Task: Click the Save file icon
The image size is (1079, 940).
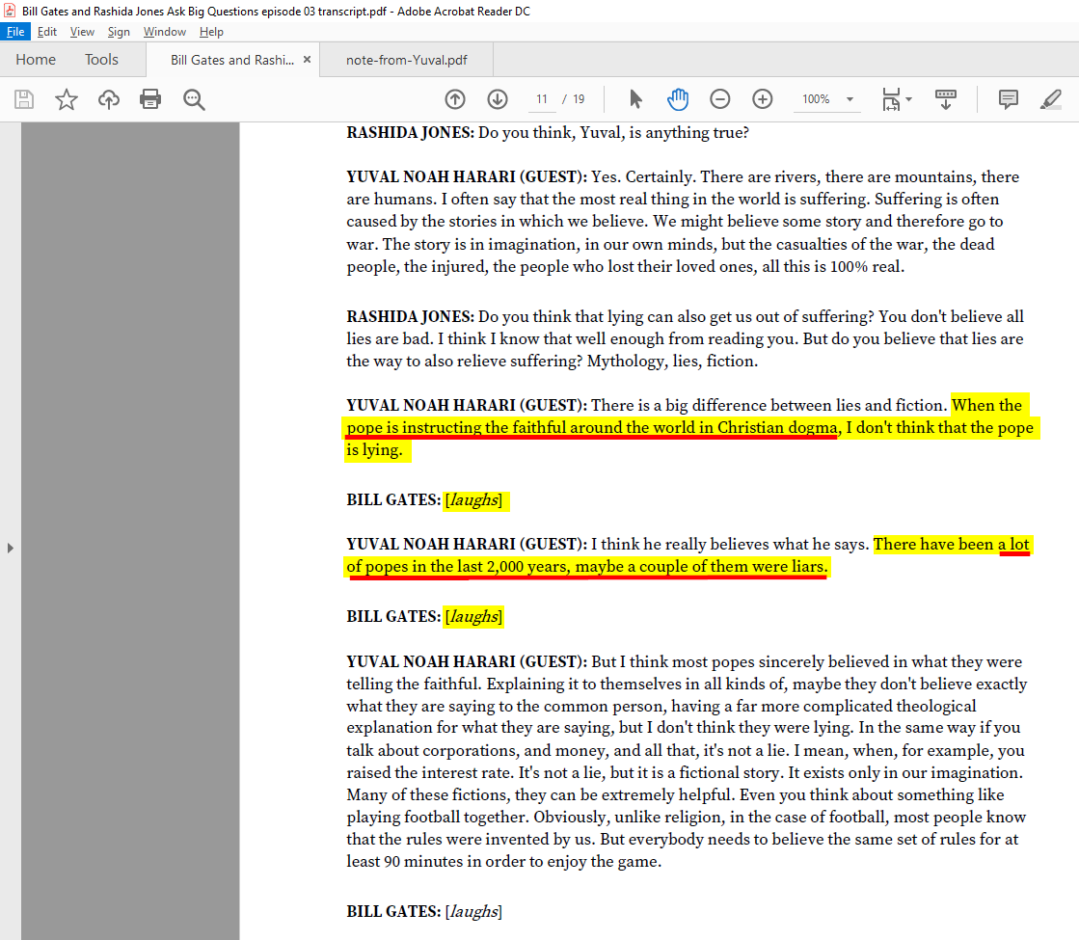Action: [x=24, y=99]
